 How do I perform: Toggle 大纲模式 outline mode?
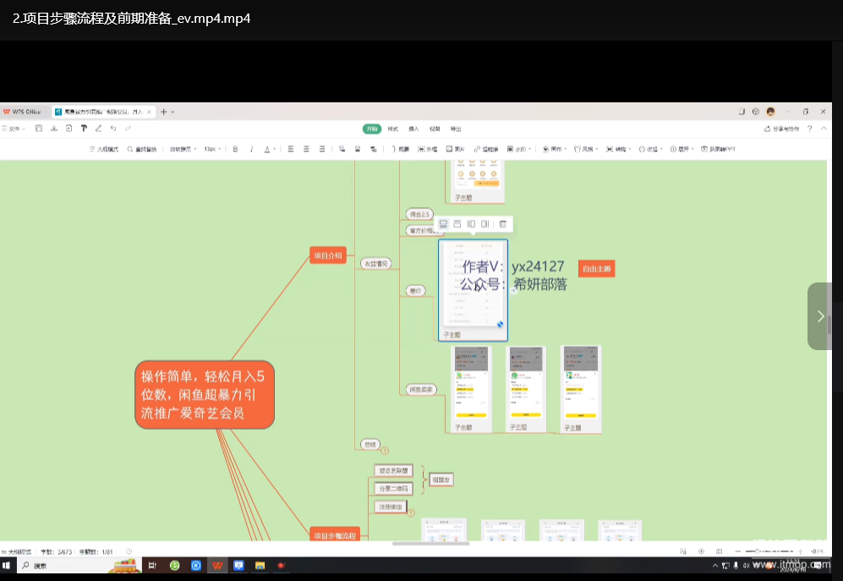pyautogui.click(x=104, y=149)
